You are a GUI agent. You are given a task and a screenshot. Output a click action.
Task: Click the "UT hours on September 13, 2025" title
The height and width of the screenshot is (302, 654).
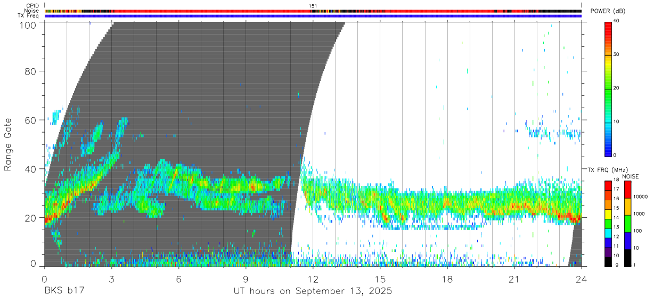pyautogui.click(x=313, y=291)
